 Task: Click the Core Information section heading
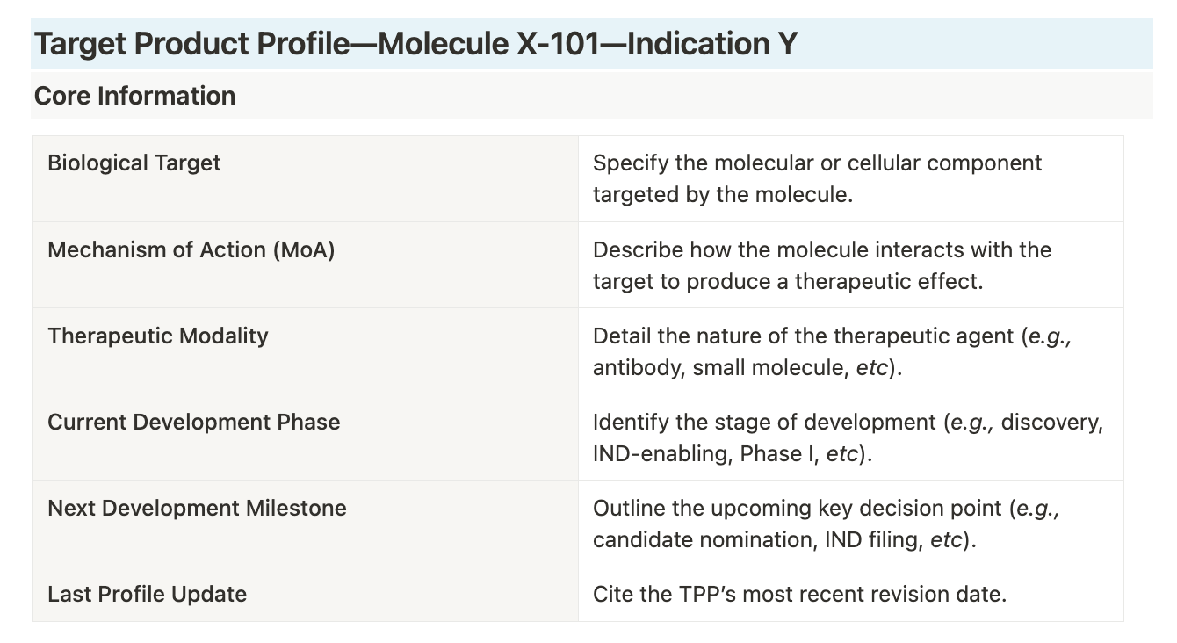click(134, 96)
